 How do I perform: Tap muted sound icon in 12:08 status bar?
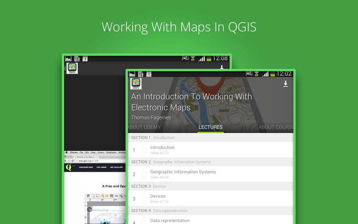(185, 58)
